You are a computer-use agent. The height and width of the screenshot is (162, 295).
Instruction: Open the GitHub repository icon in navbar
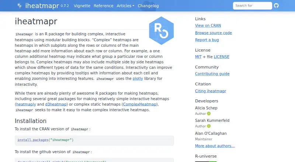coord(276,6)
